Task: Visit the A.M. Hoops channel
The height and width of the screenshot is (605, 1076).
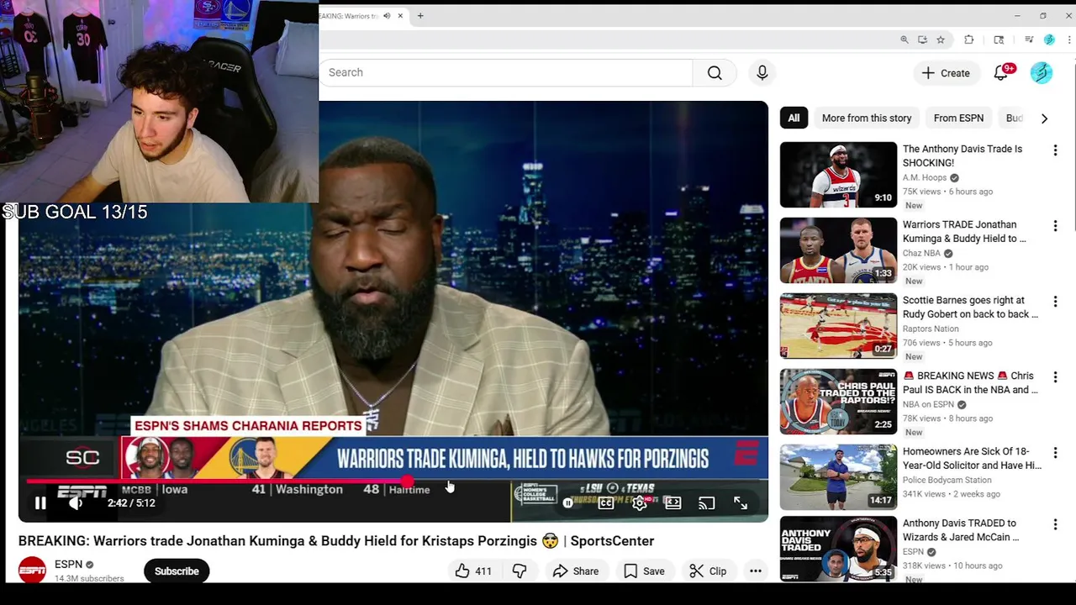Action: coord(925,177)
